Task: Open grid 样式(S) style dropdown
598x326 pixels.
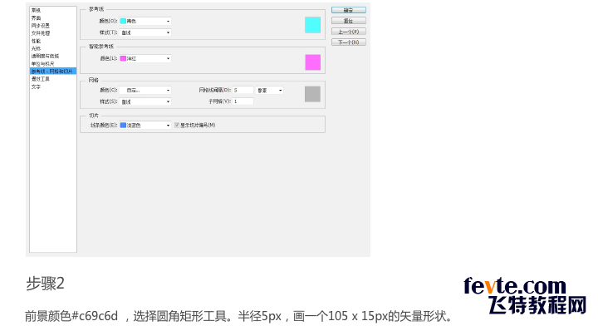Action: [x=145, y=102]
